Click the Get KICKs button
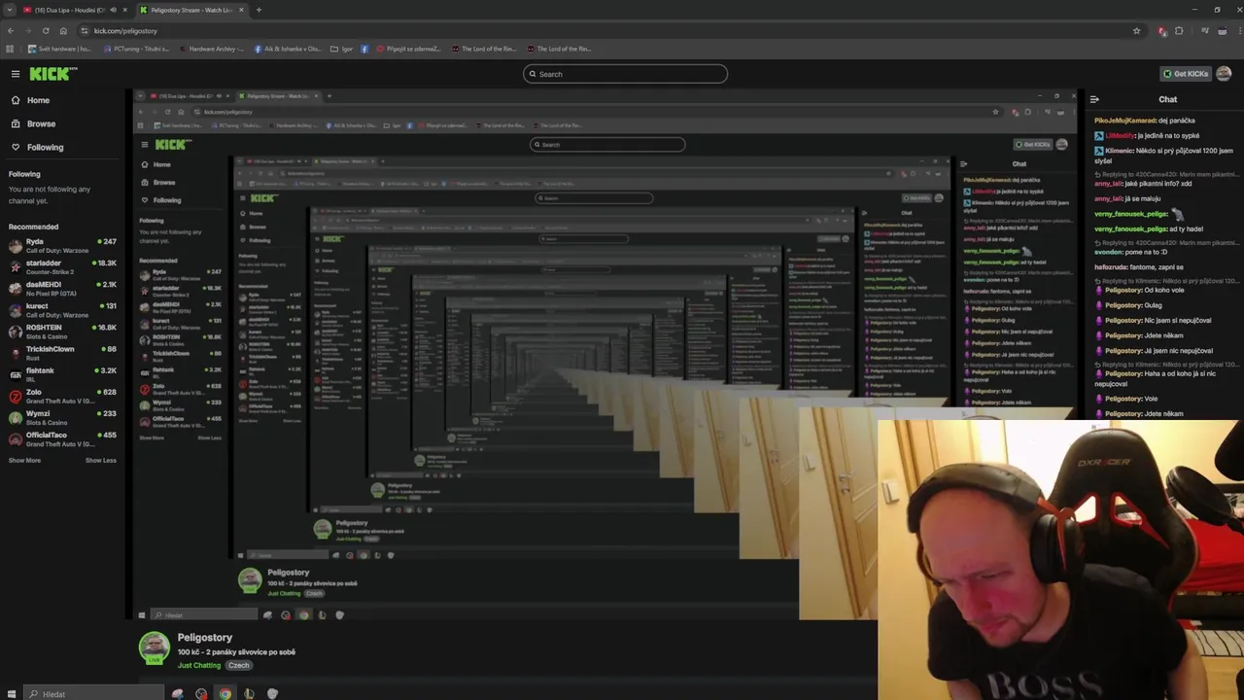The width and height of the screenshot is (1244, 700). click(1186, 74)
